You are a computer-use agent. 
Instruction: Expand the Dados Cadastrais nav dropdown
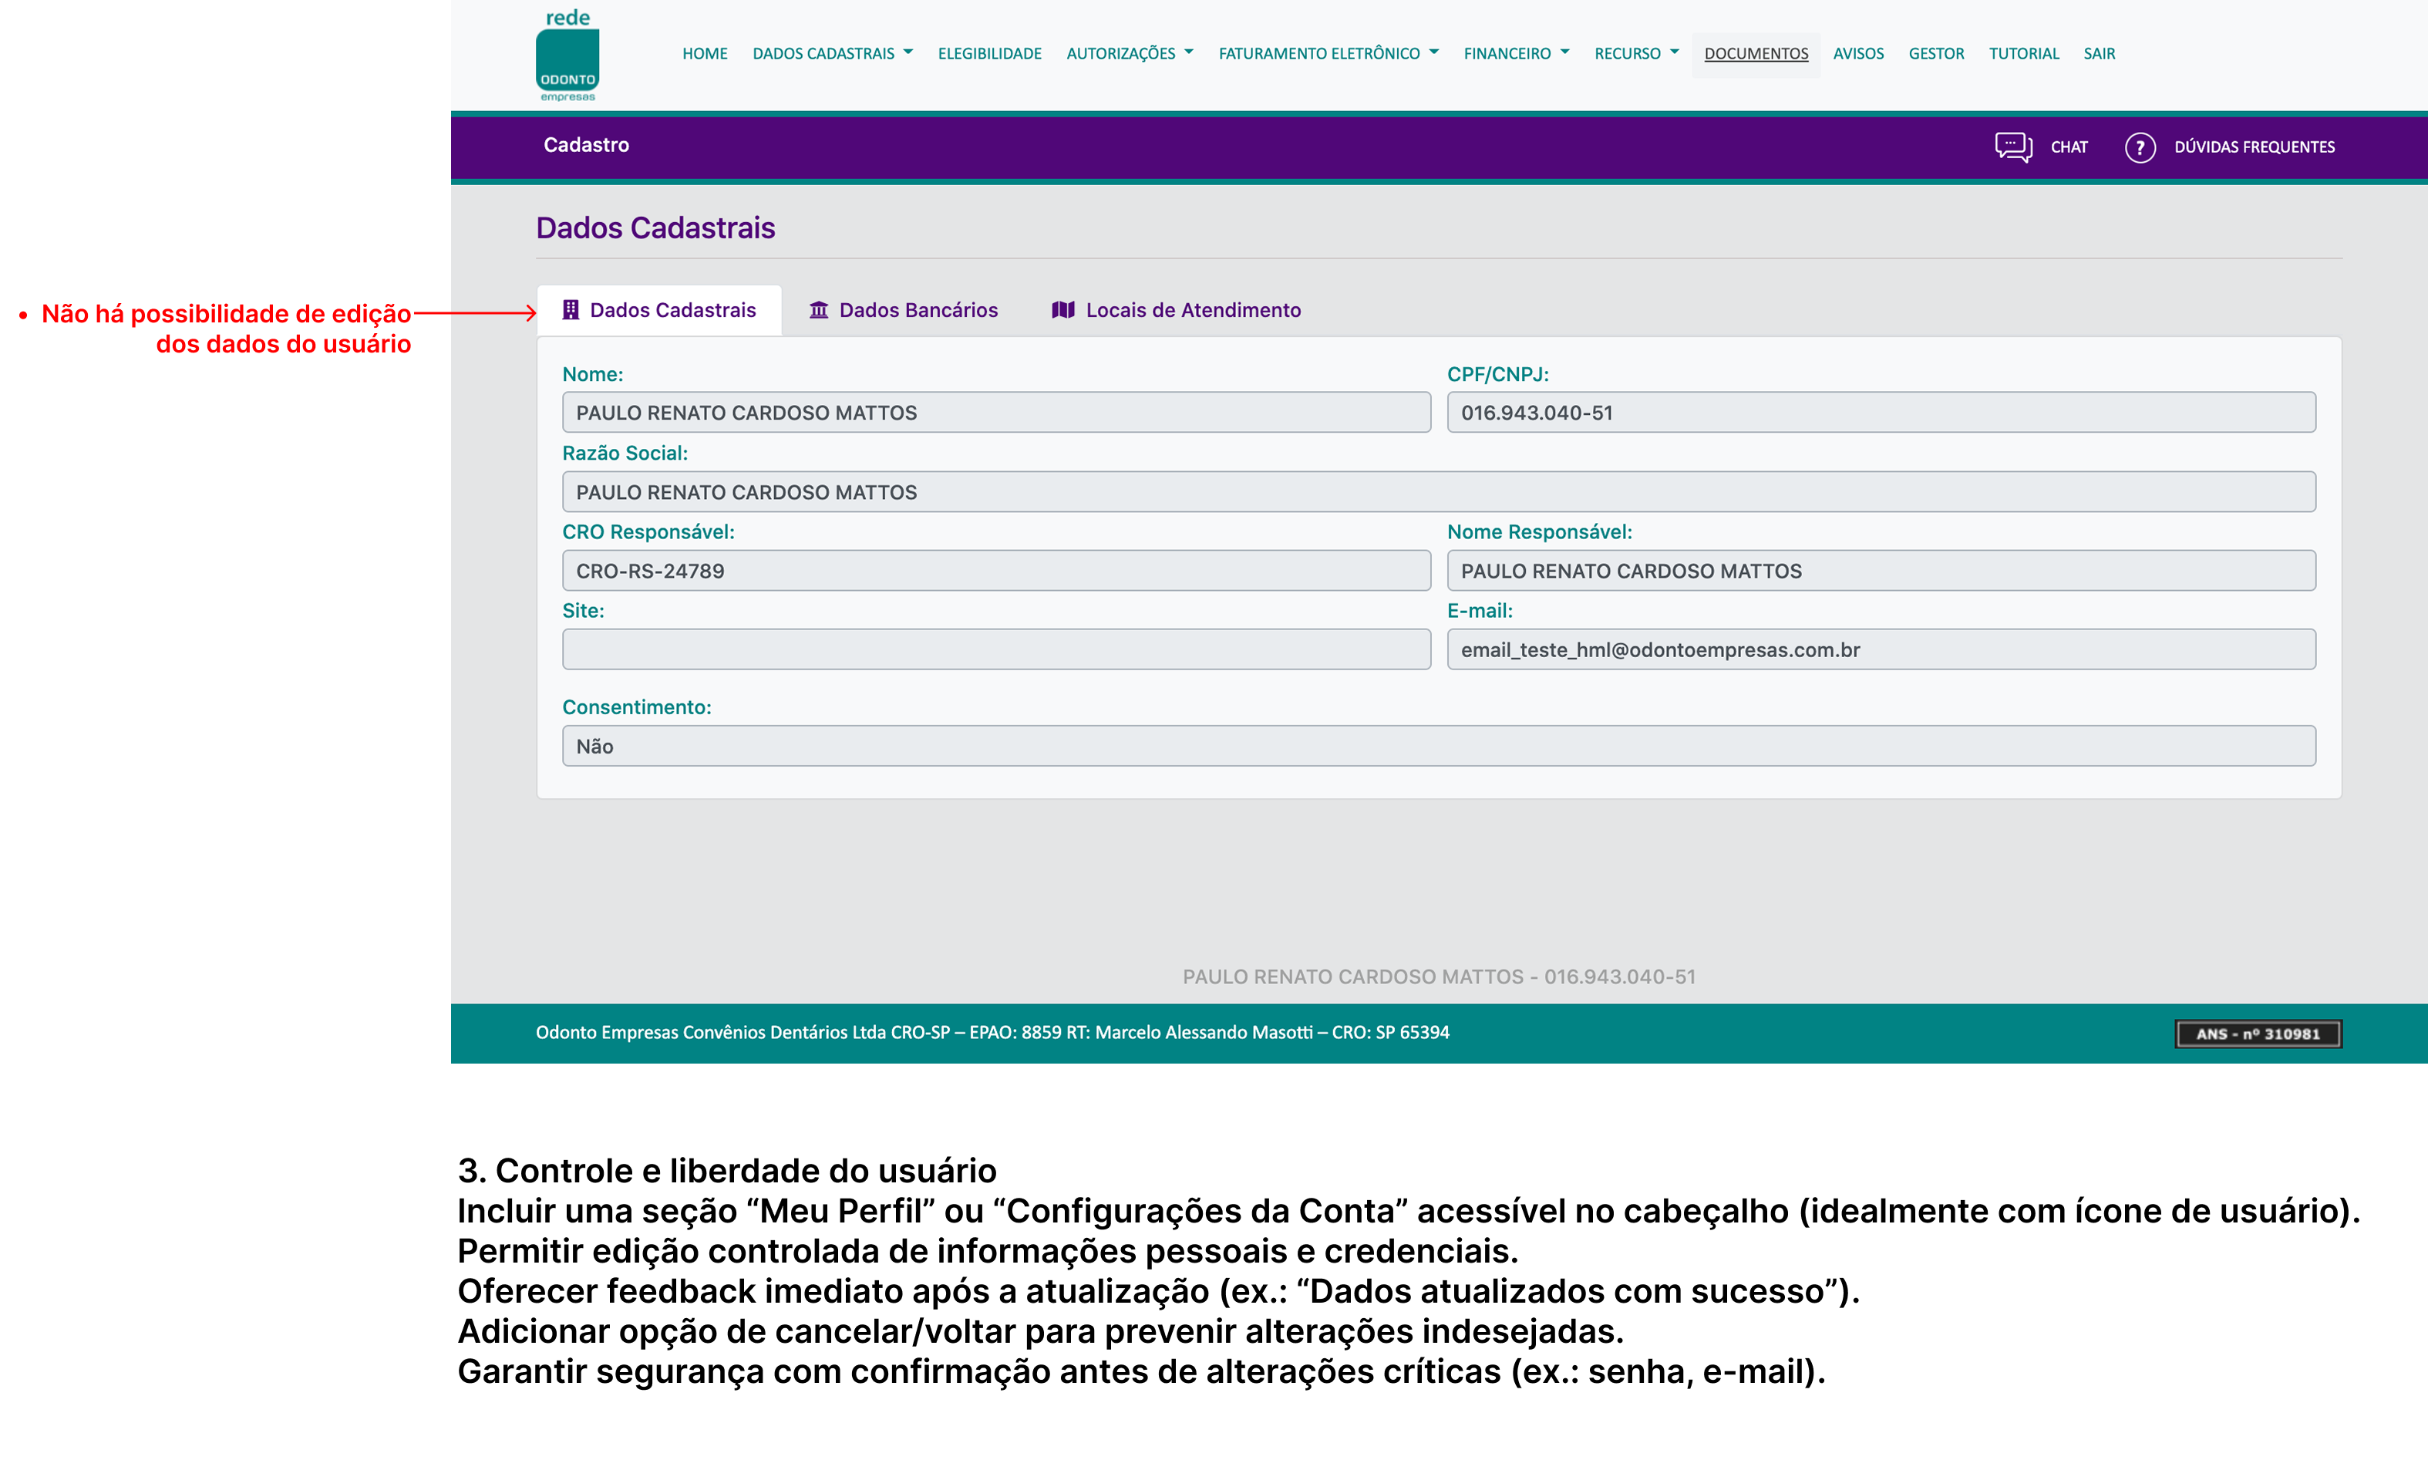coord(832,53)
